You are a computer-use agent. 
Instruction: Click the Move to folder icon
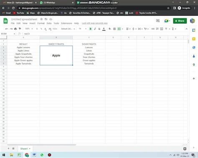(x=46, y=19)
